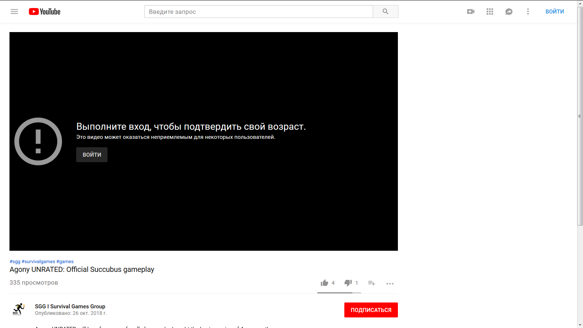This screenshot has height=328, width=583.
Task: Click the age confirmation heading text
Action: click(191, 126)
